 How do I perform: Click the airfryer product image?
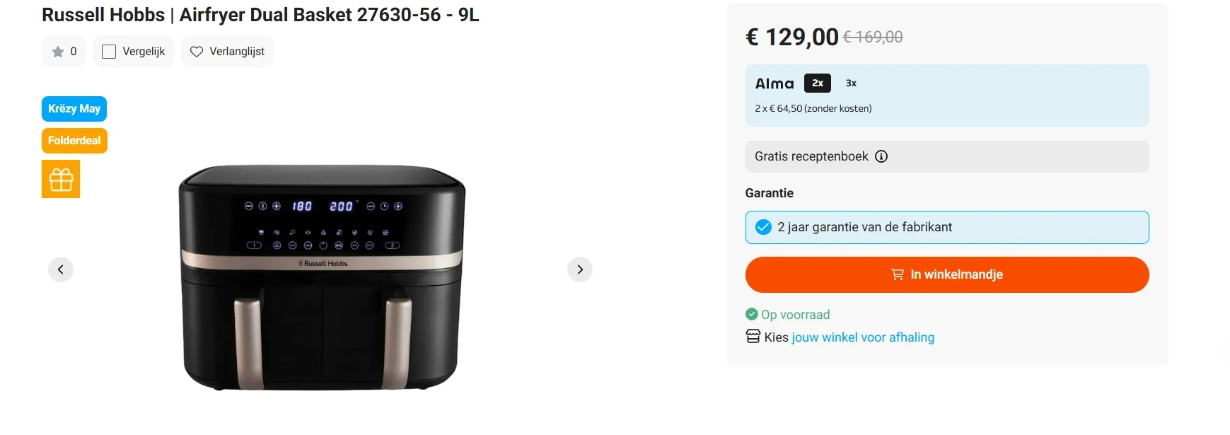(322, 277)
